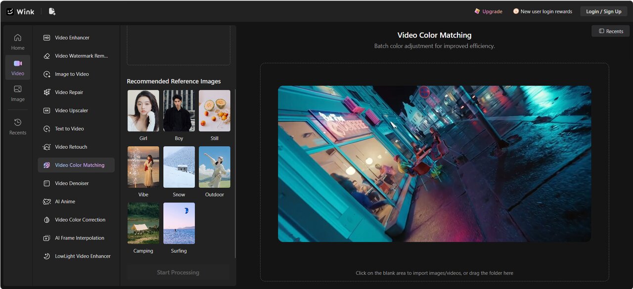Viewport: 633px width, 289px height.
Task: Click the Video Color Correction icon
Action: click(46, 220)
